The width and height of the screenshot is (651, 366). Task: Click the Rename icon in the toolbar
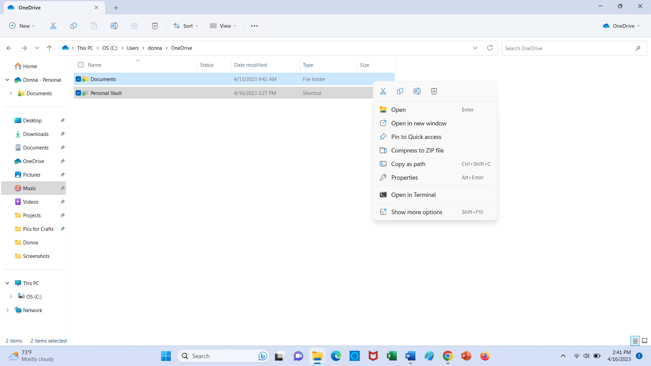coord(114,26)
